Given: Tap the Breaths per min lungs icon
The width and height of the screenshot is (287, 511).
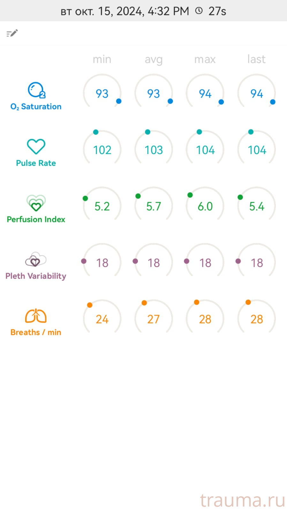Looking at the screenshot, I should tap(36, 316).
